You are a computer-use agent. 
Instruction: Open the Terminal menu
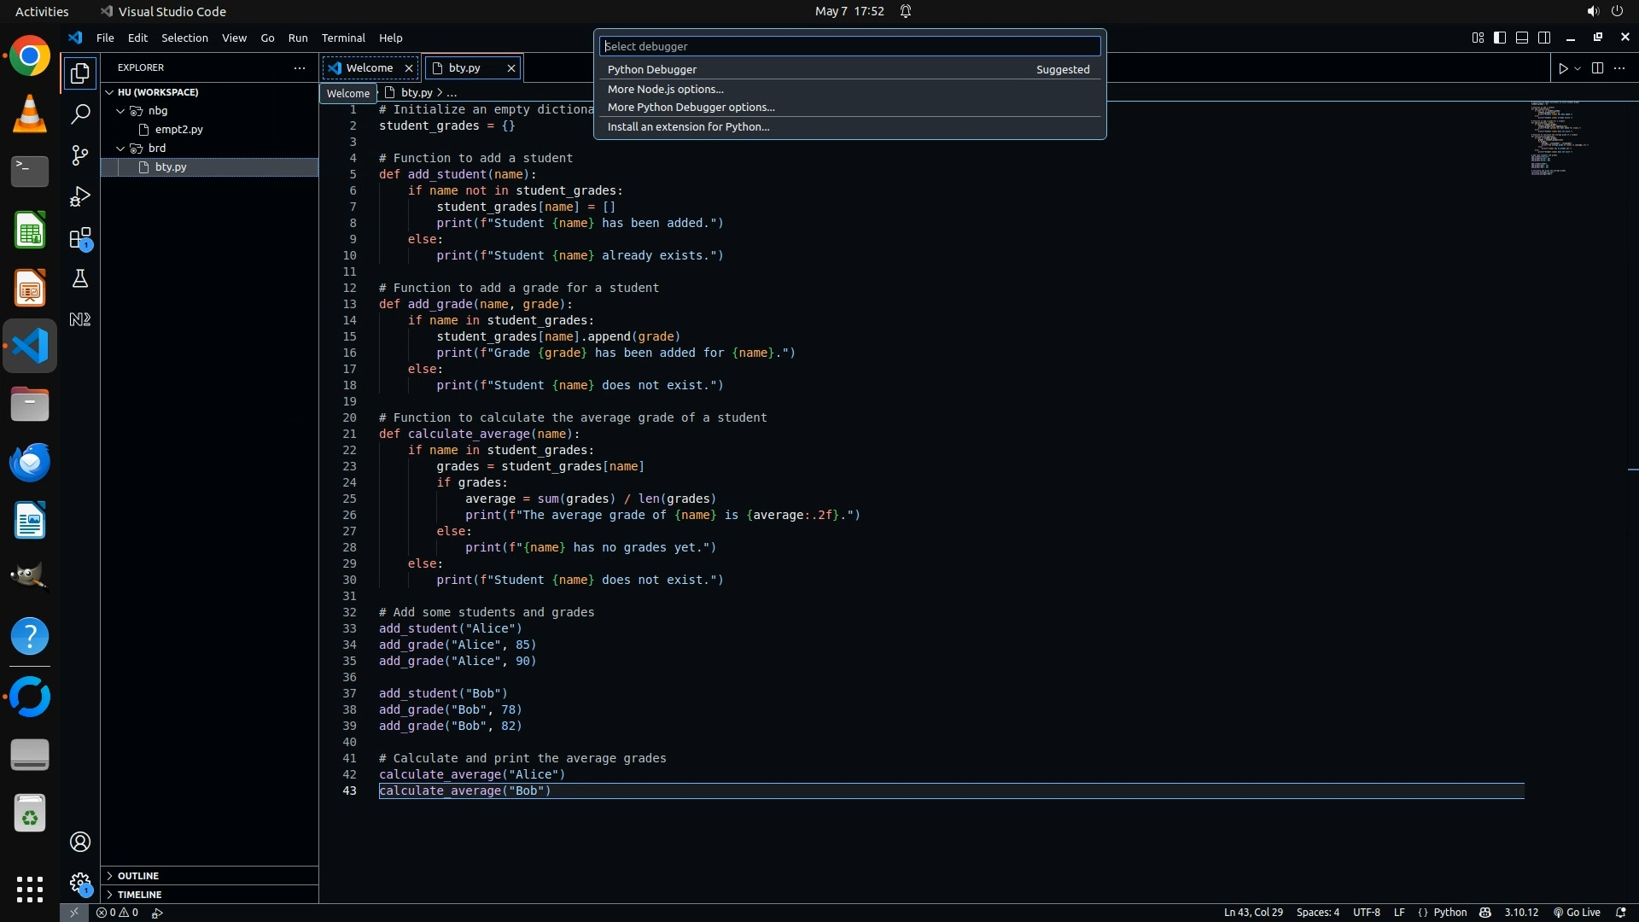click(x=343, y=38)
